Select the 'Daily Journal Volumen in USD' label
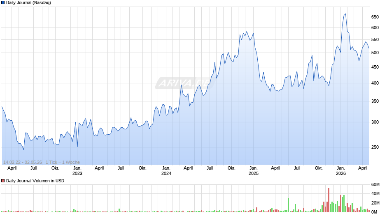 (x=35, y=181)
